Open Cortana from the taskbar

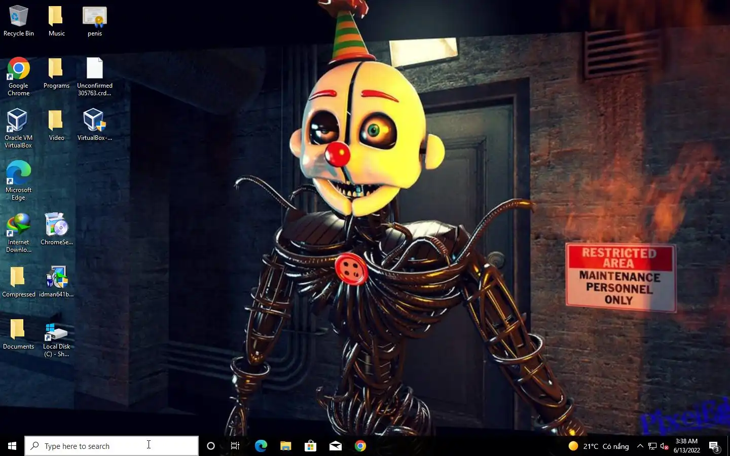coord(211,446)
